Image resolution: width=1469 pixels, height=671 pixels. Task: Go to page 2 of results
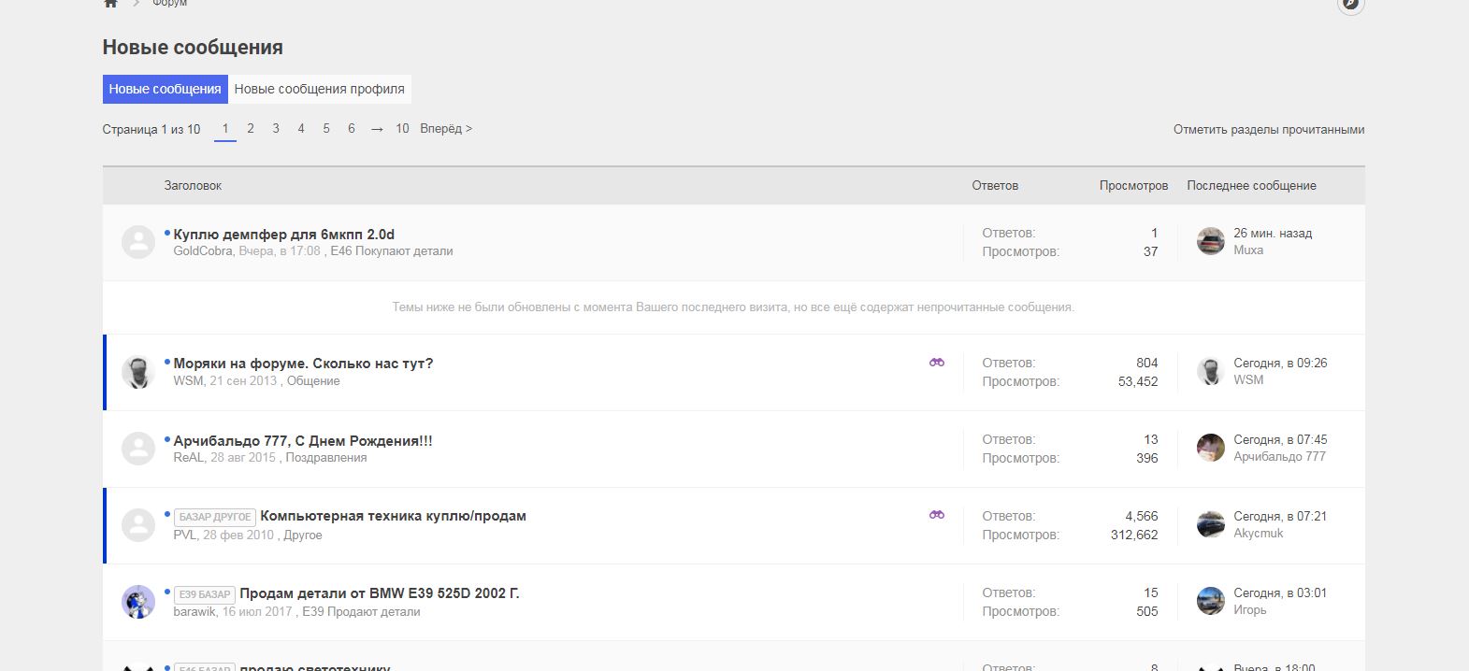[x=250, y=129]
